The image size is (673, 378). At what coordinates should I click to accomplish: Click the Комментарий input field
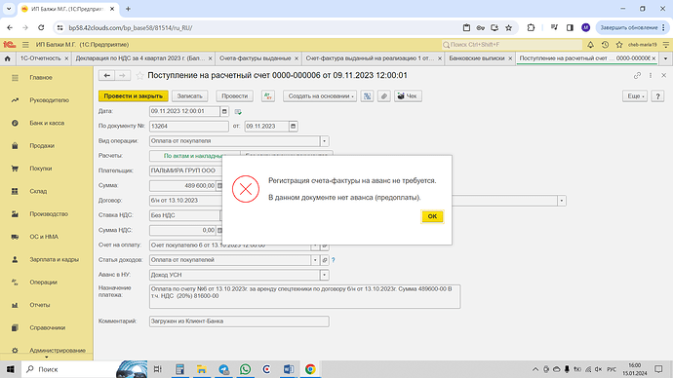[x=239, y=321]
